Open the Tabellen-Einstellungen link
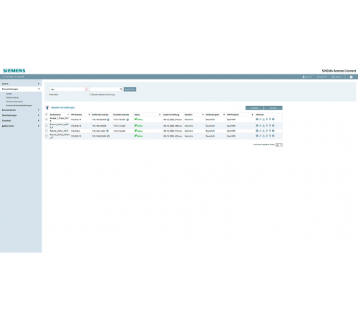The width and height of the screenshot is (358, 322). pos(63,107)
